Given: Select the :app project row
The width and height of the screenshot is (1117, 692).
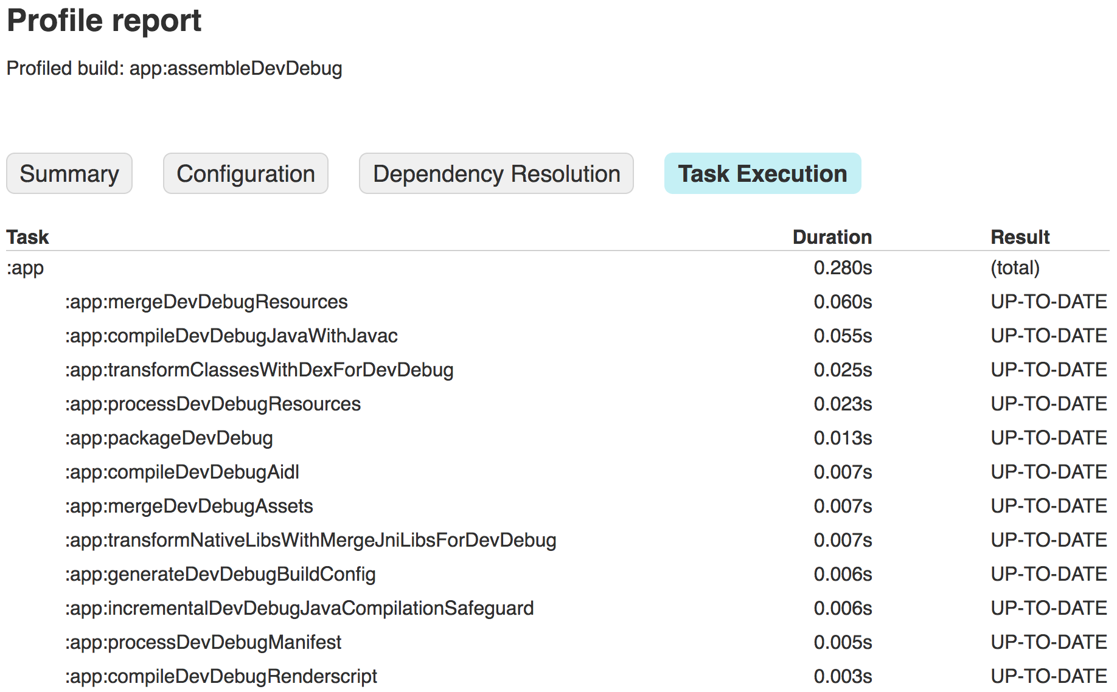Looking at the screenshot, I should pyautogui.click(x=26, y=268).
